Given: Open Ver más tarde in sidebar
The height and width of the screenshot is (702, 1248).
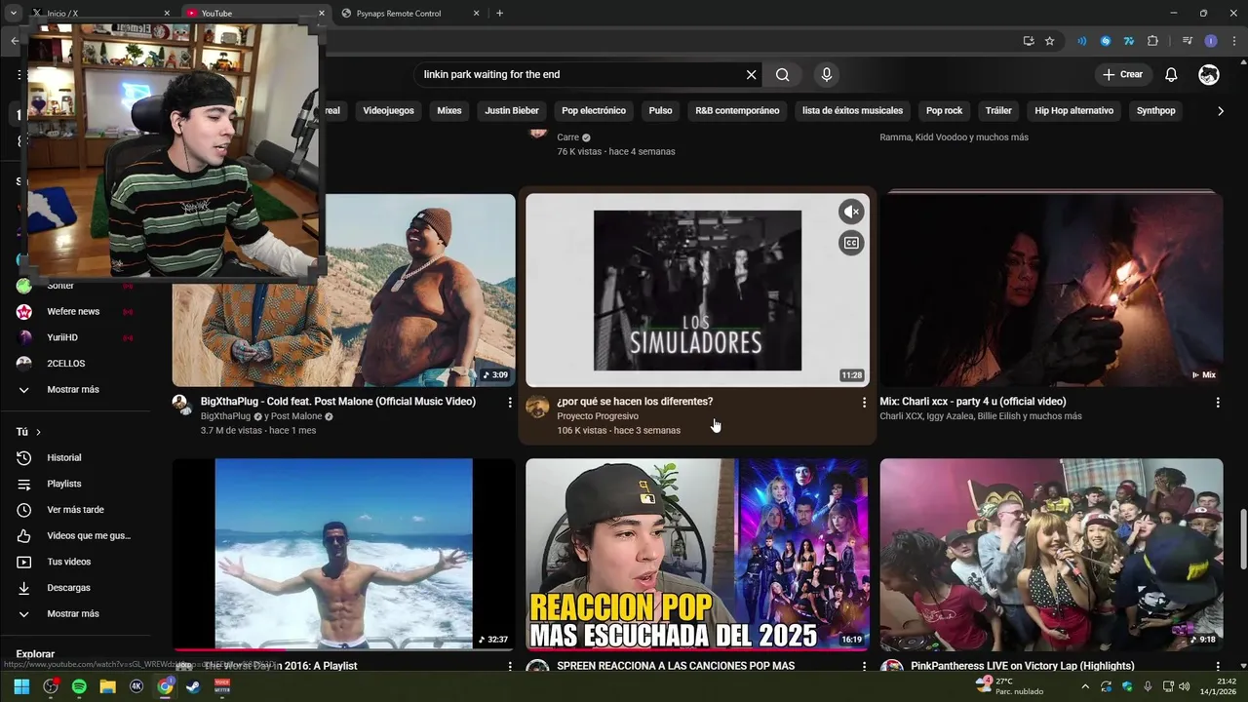Looking at the screenshot, I should tap(73, 510).
